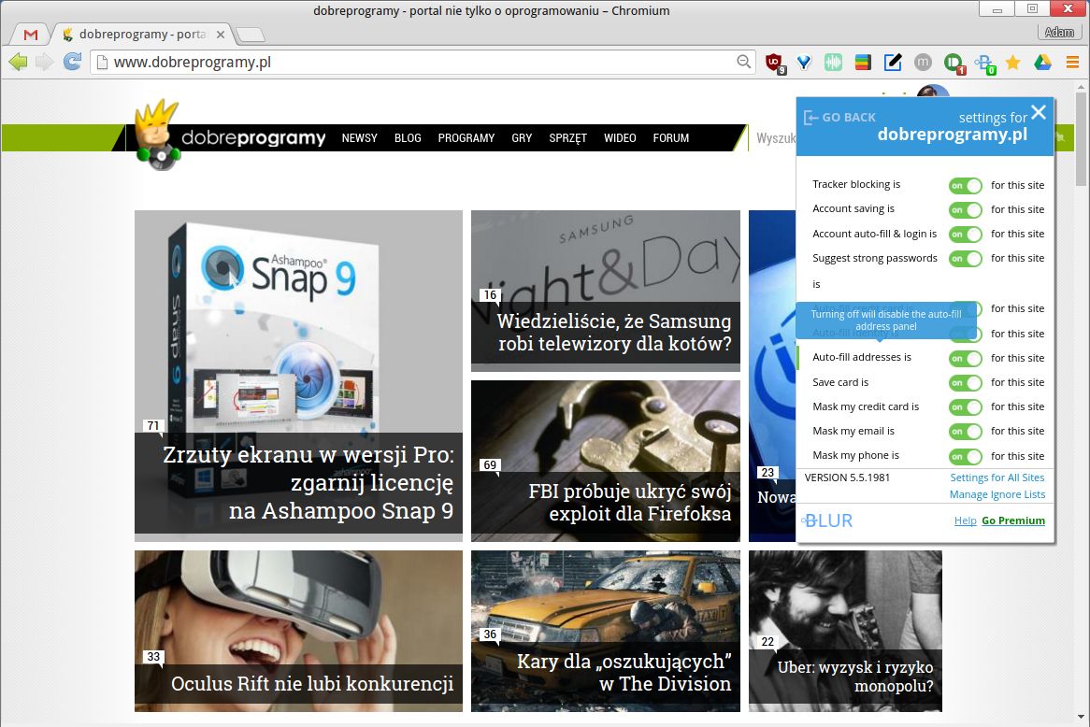Click the Go Premium link
The width and height of the screenshot is (1090, 727).
coord(1012,520)
